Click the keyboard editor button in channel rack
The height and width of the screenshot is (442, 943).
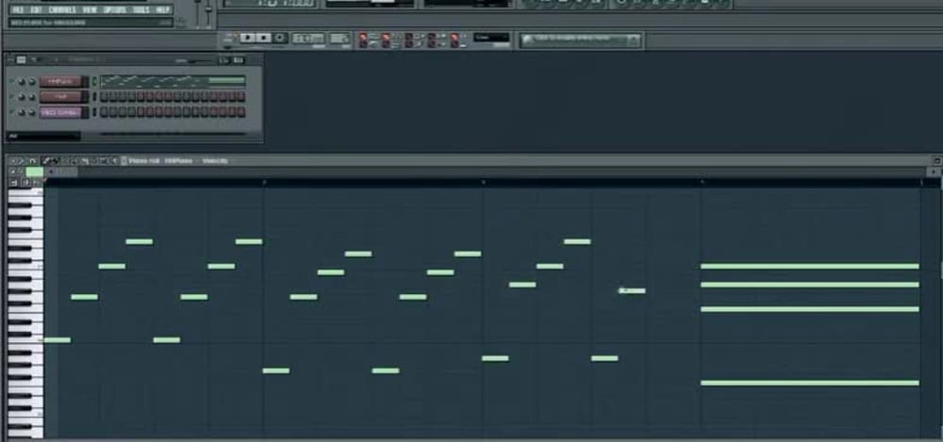click(223, 60)
